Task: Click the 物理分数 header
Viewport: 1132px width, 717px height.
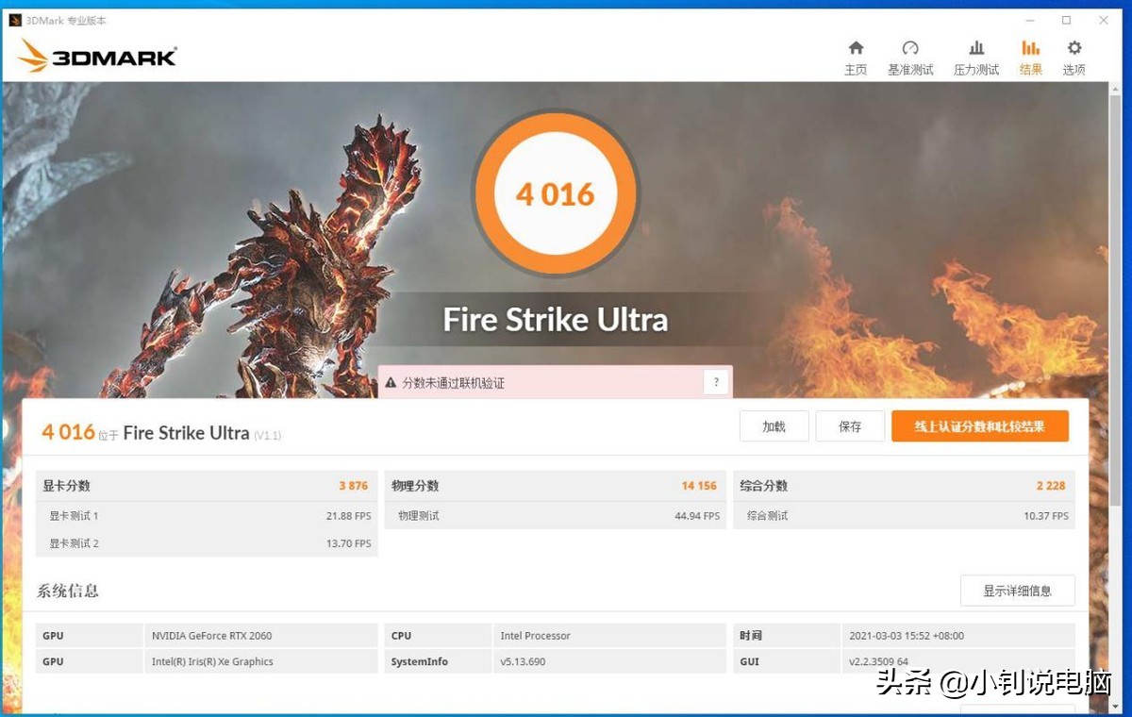Action: coord(415,486)
